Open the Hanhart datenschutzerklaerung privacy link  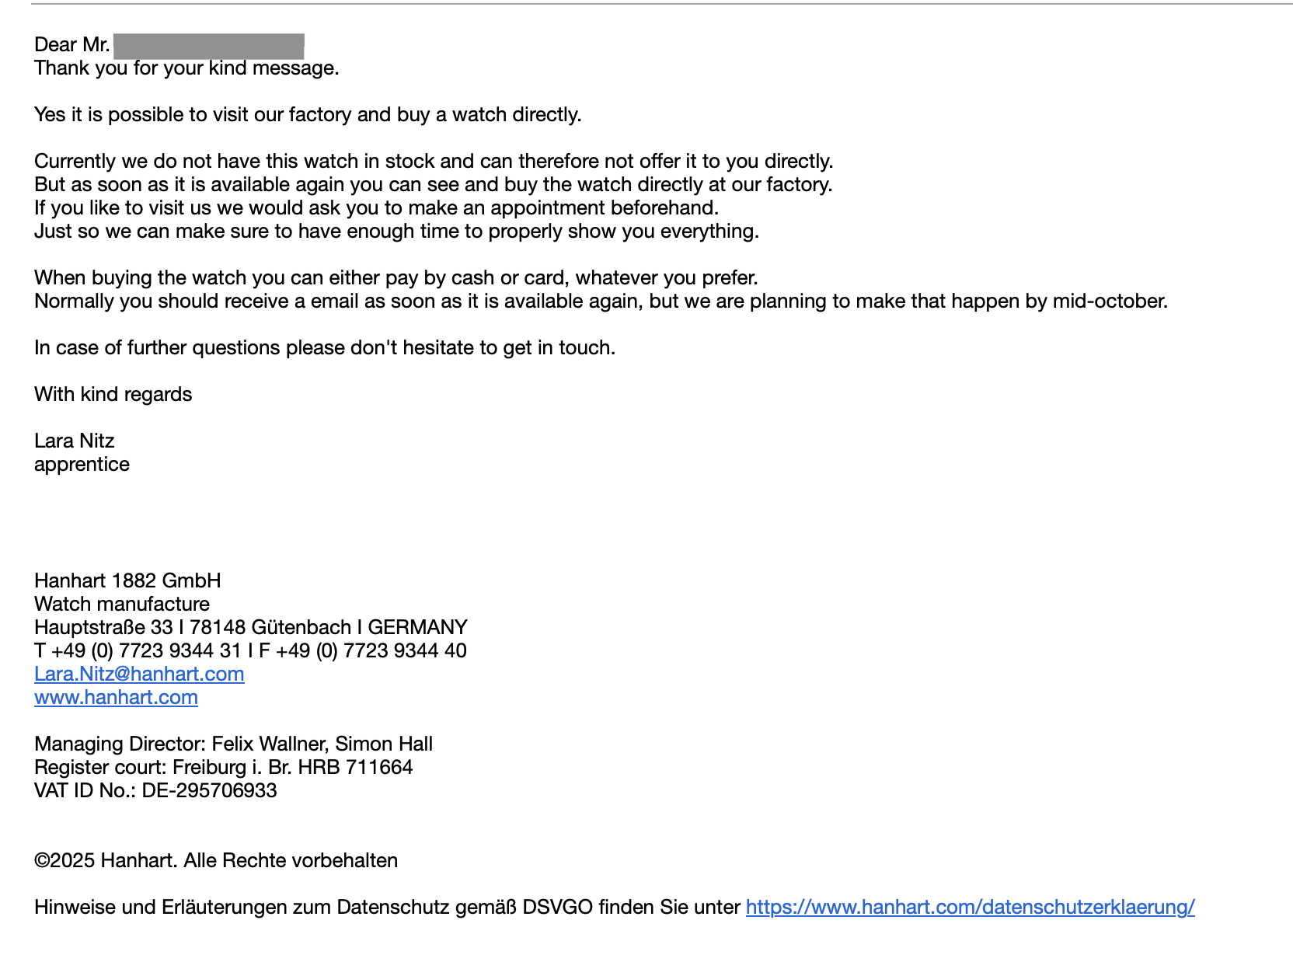click(970, 907)
